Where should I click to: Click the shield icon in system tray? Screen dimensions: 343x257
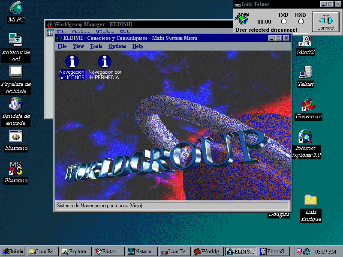point(299,251)
